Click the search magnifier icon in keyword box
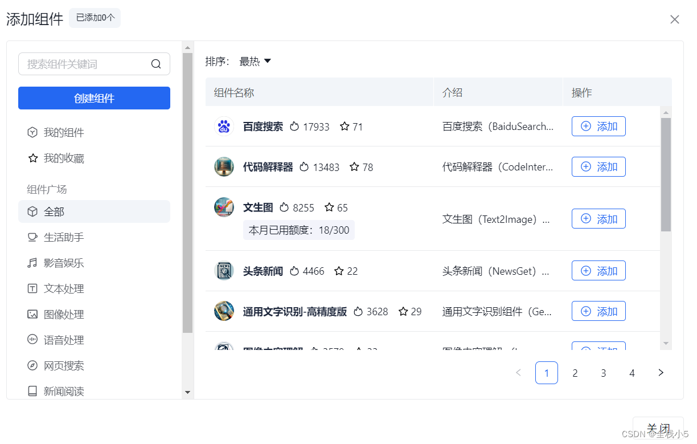This screenshot has width=697, height=444. [x=156, y=64]
